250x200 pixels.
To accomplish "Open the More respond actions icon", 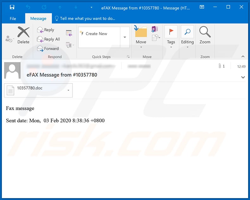I will pyautogui.click(x=70, y=45).
